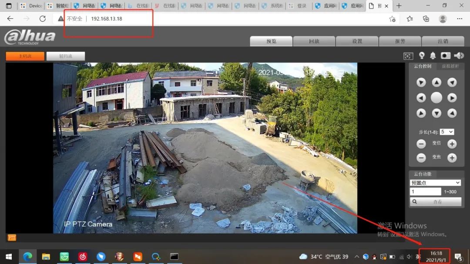The image size is (470, 264).
Task: Decrease focus with 变焦 minus button
Action: point(421,158)
